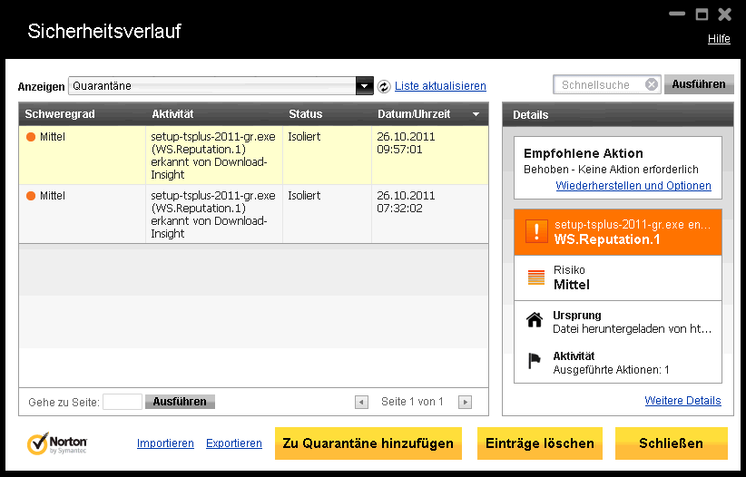Sort by Datum/Uhrzeit column arrow
Image resolution: width=746 pixels, height=477 pixels.
point(476,114)
